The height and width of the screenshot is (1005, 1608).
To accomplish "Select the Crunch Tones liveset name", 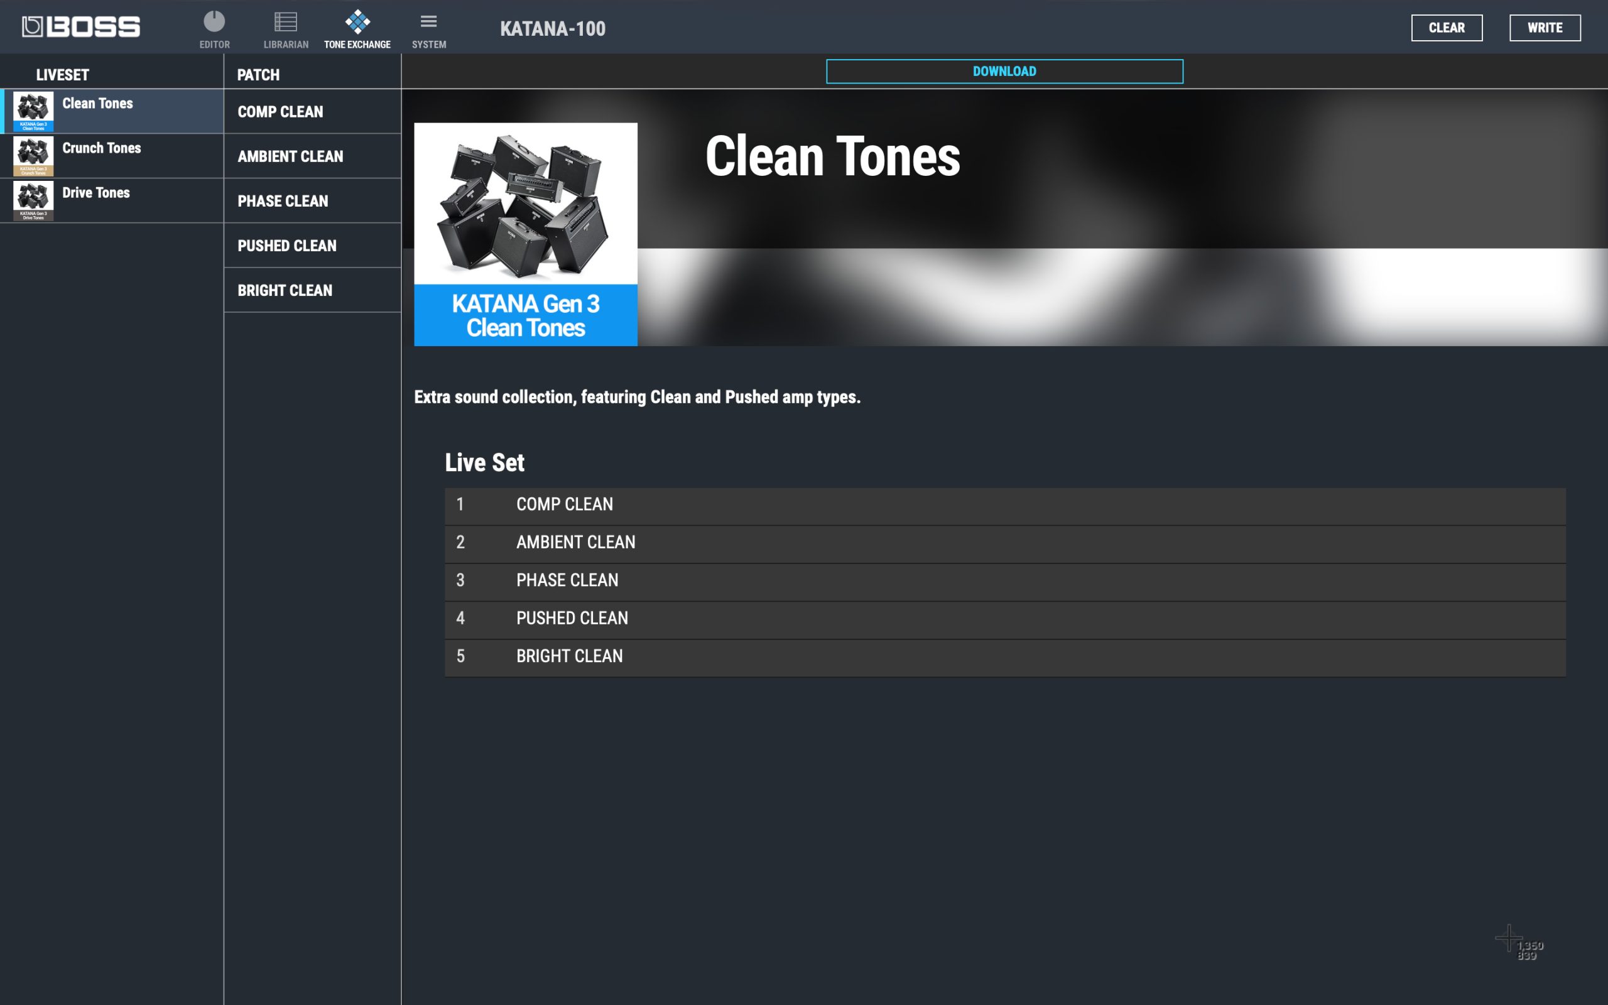I will pyautogui.click(x=102, y=148).
